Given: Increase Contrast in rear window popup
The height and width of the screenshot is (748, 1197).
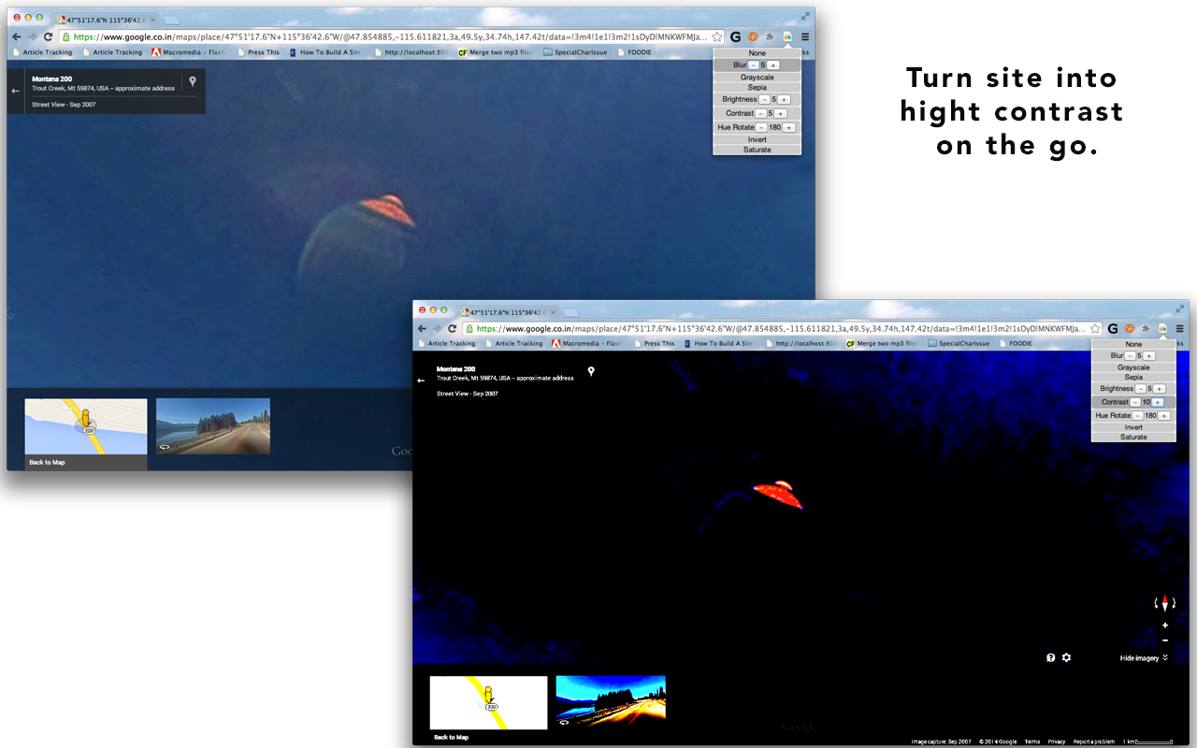Looking at the screenshot, I should click(780, 113).
